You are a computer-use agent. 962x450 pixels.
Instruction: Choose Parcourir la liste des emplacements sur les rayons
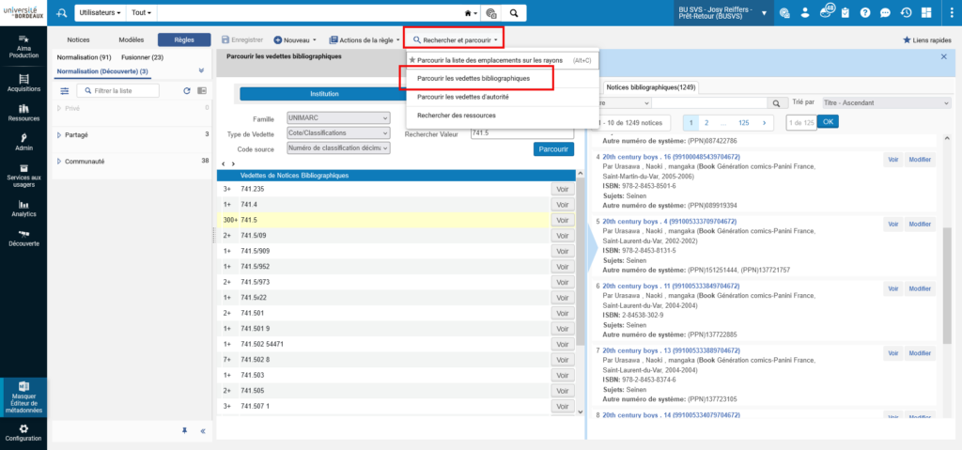point(489,60)
